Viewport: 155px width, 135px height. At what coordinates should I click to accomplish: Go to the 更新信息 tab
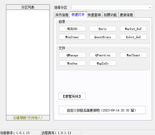[126, 15]
